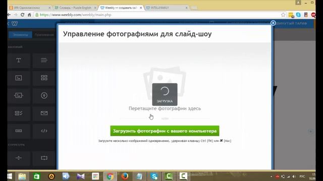Open the volume control in system tray
Viewport: 323px width, 181px height.
[294, 176]
